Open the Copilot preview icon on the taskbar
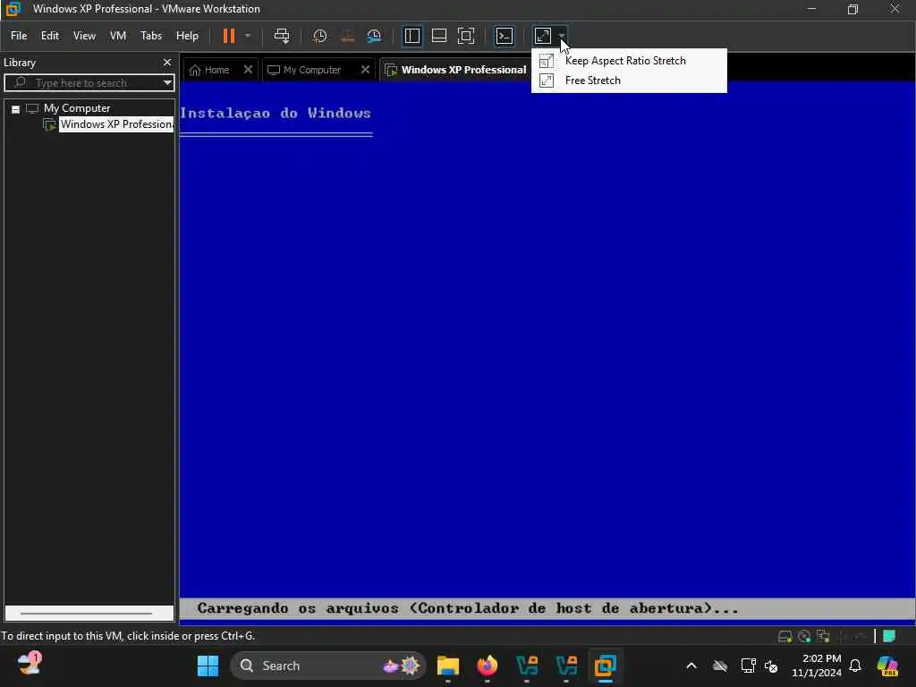Screen dimensions: 916x687 click(887, 666)
